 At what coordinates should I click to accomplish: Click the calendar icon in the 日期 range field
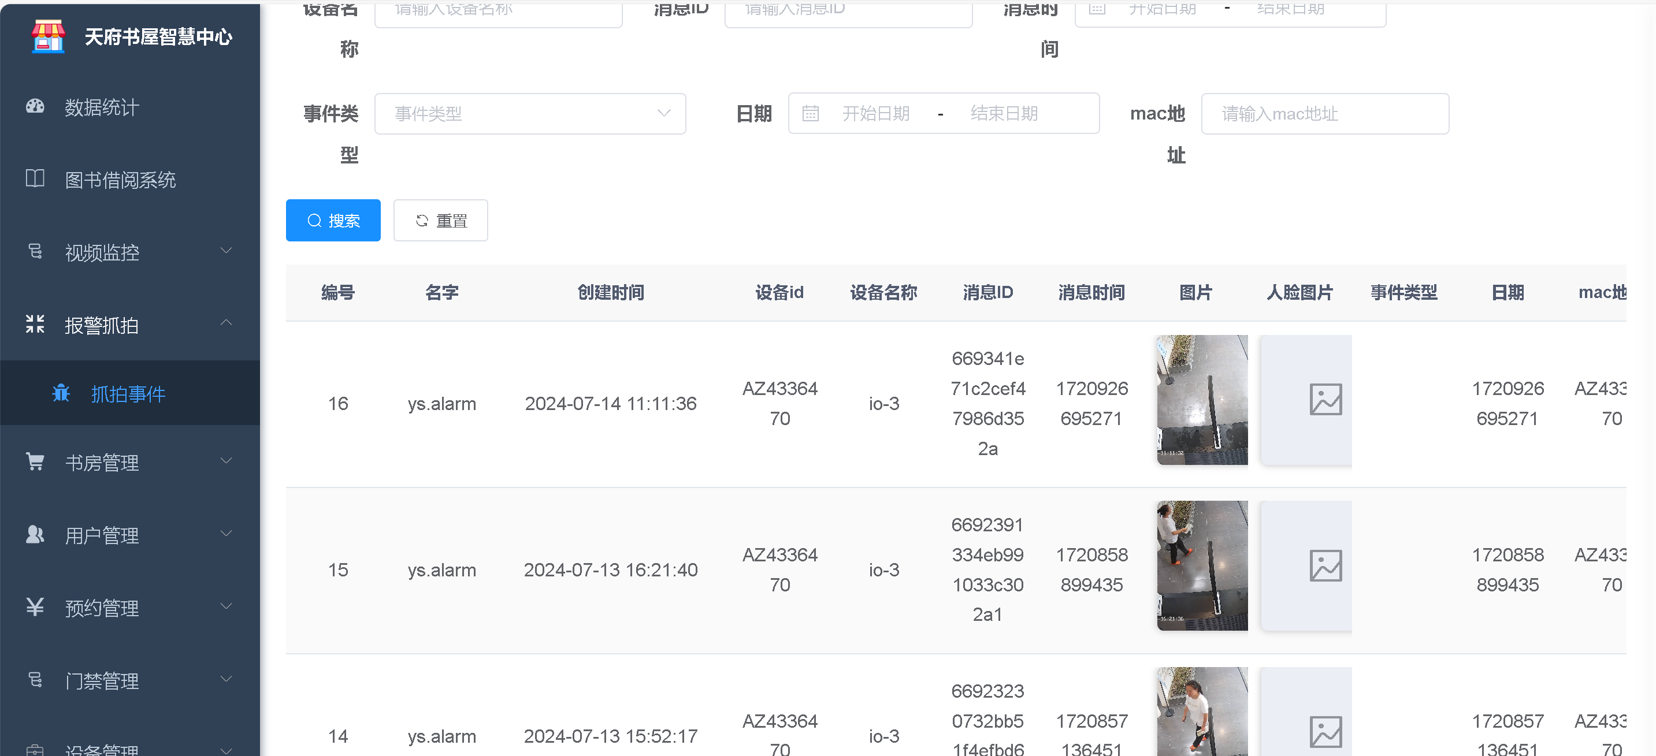[810, 114]
